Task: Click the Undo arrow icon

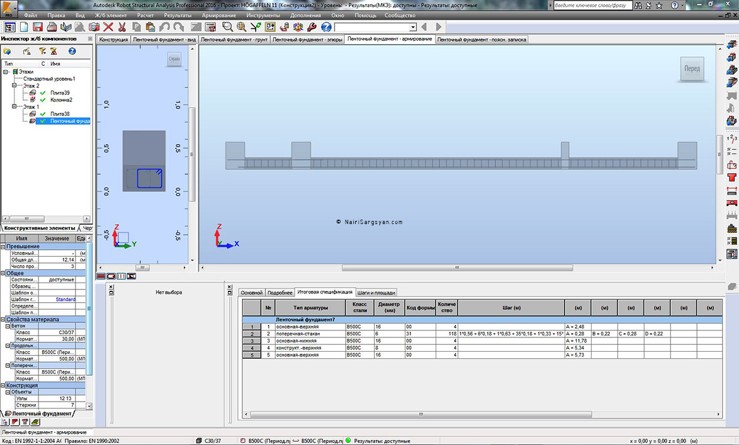Action: tap(164, 27)
